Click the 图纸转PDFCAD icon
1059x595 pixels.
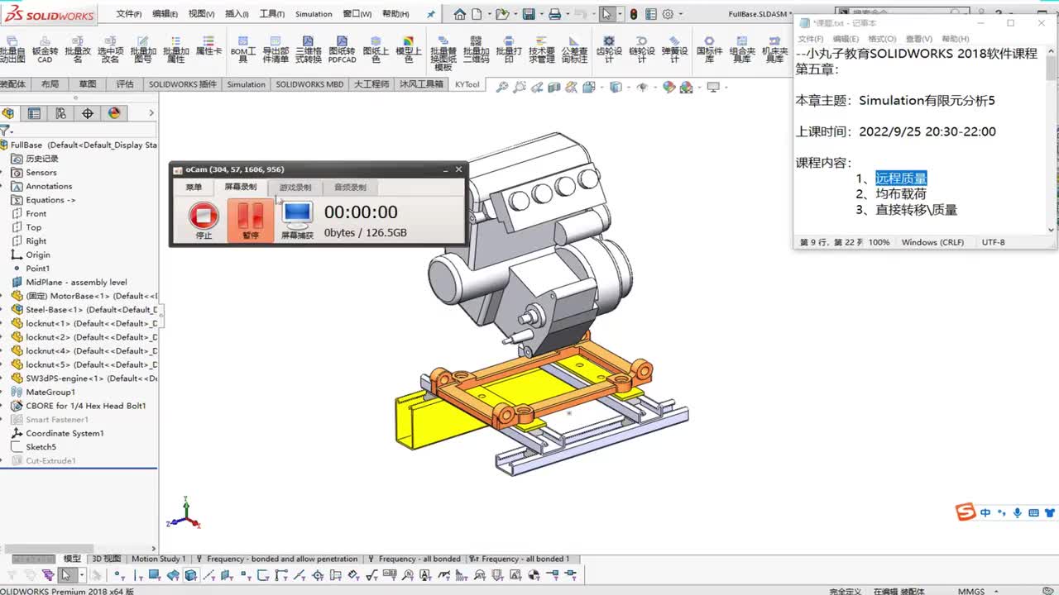coord(342,50)
